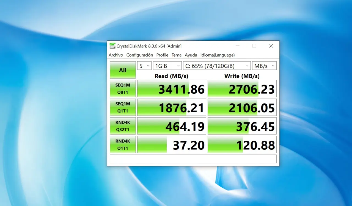Run all benchmarks with the All button
Image resolution: width=352 pixels, height=206 pixels.
pos(123,70)
